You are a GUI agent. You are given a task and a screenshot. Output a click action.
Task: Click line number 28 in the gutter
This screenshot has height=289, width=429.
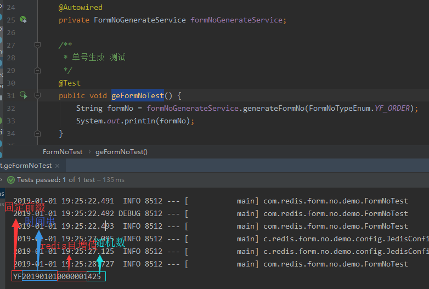click(11, 58)
